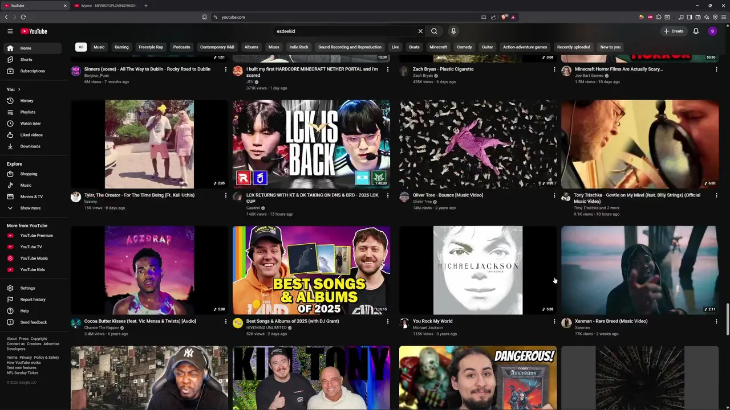Viewport: 730px width, 410px height.
Task: Click the Create button
Action: coord(674,31)
